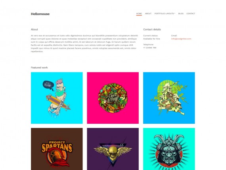Click the Contact details heading

point(152,30)
